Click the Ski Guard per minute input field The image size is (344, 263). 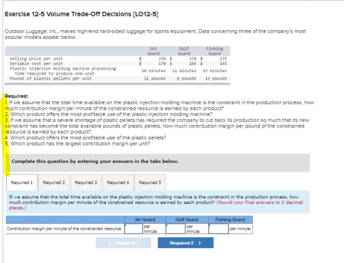(134, 229)
